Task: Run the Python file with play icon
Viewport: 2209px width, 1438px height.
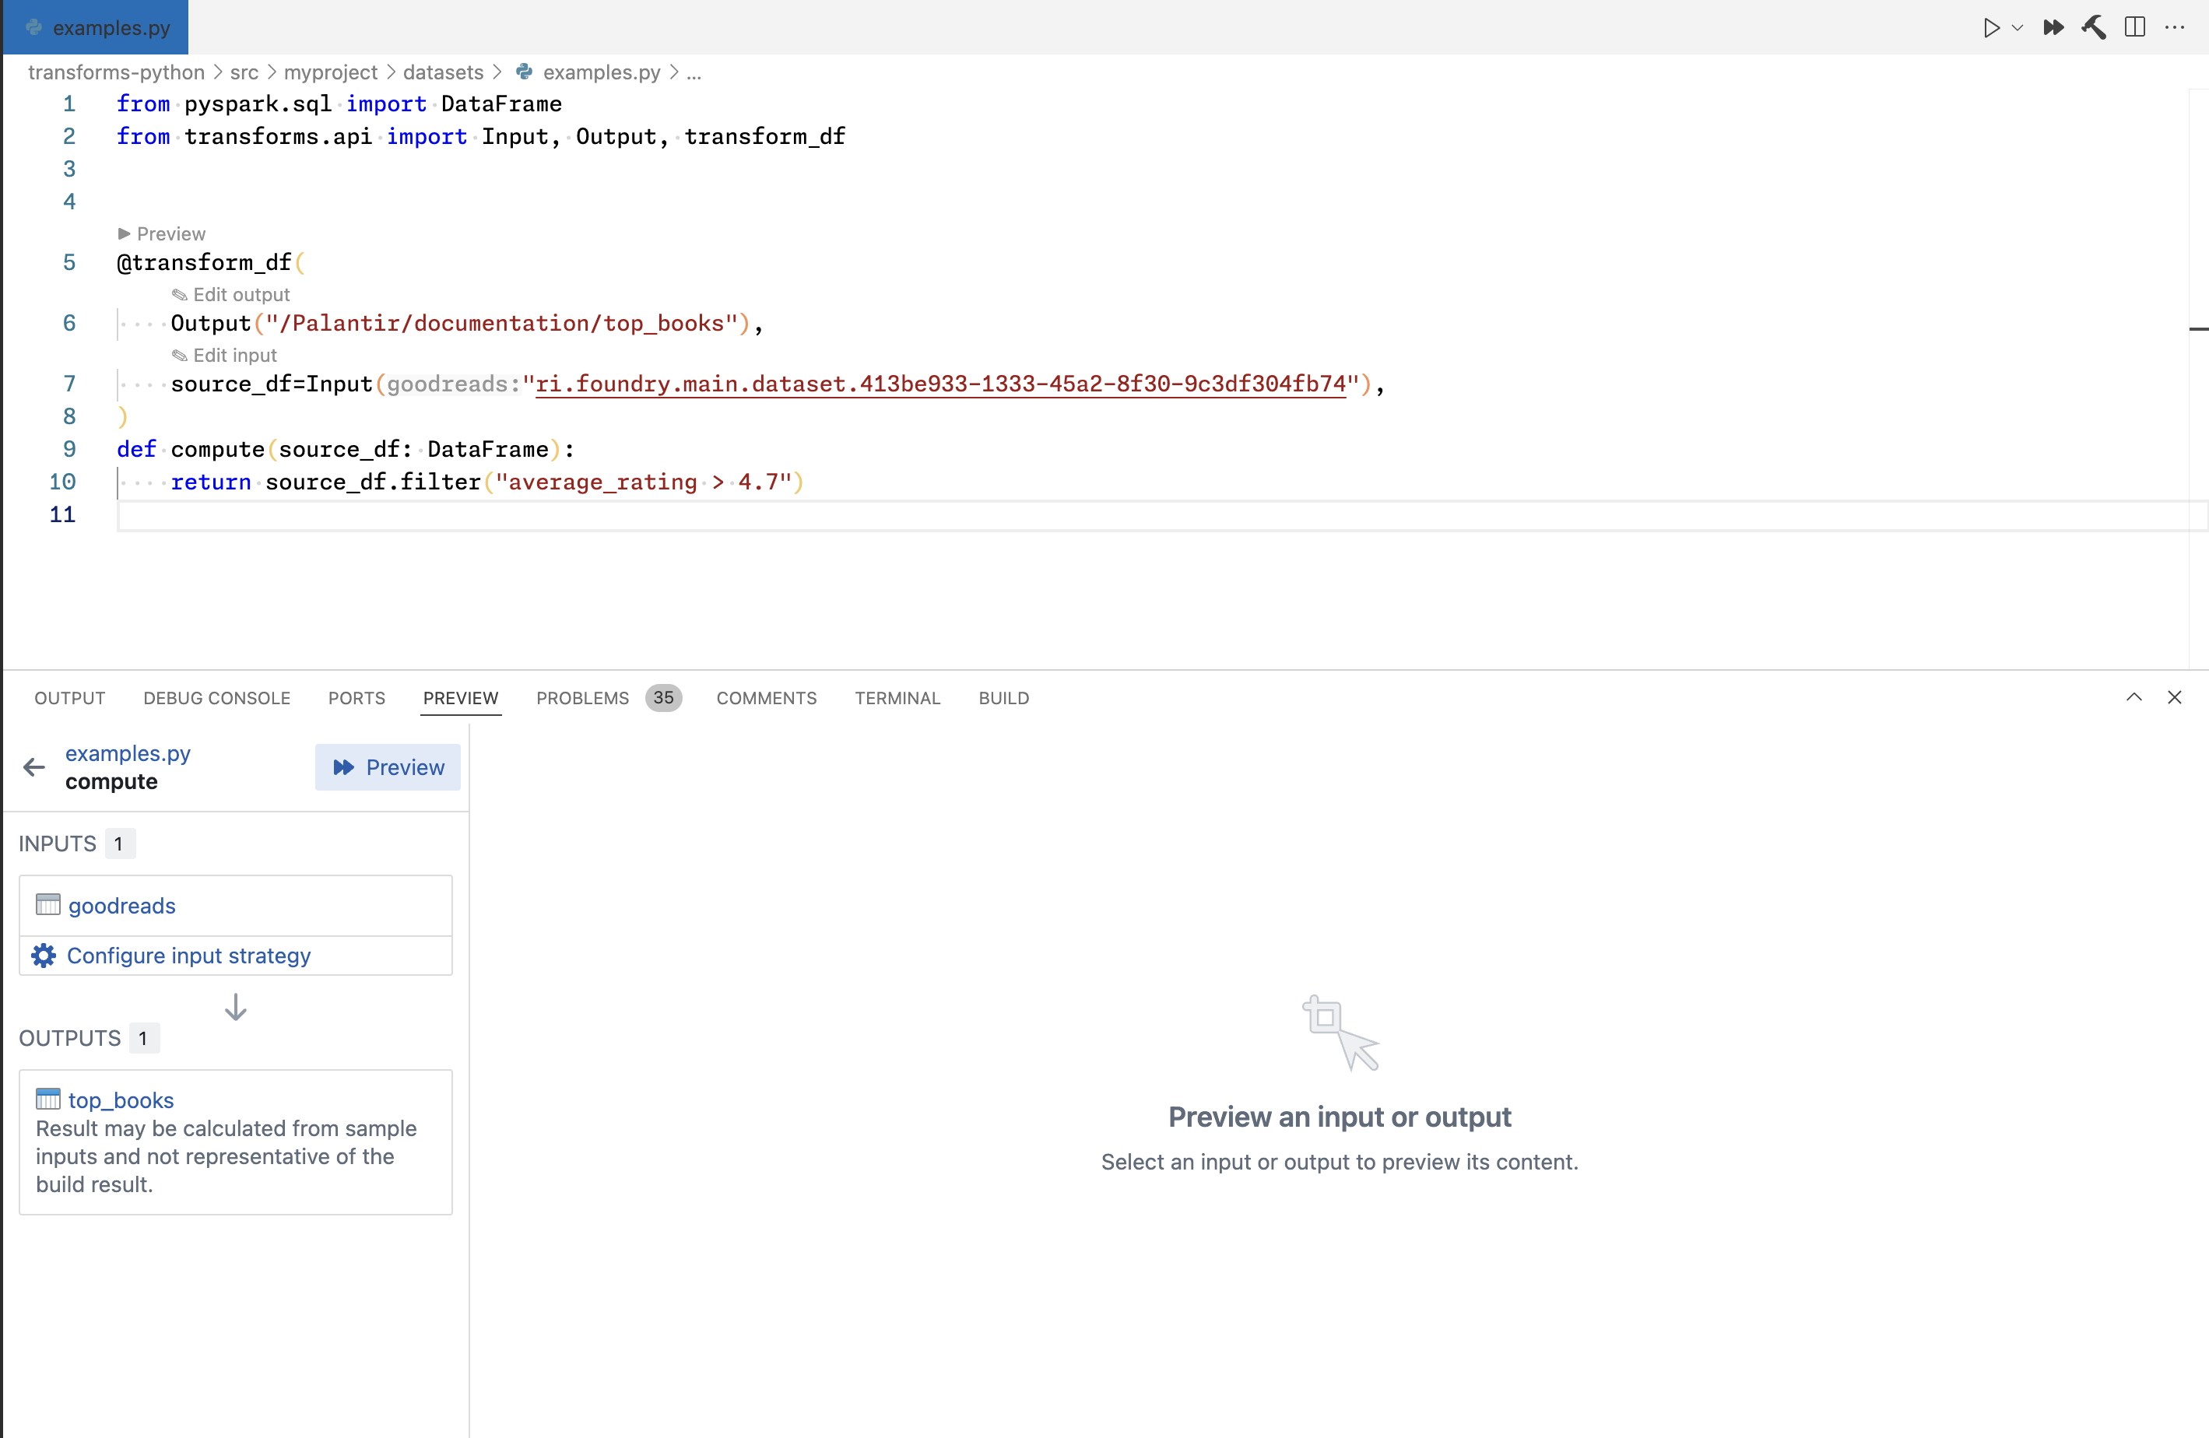Action: pos(1990,27)
